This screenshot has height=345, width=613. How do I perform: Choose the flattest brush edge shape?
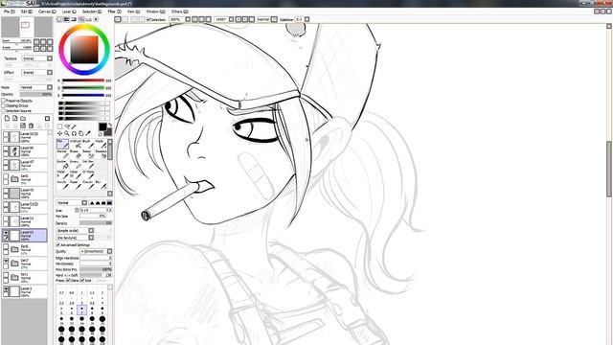coord(109,202)
